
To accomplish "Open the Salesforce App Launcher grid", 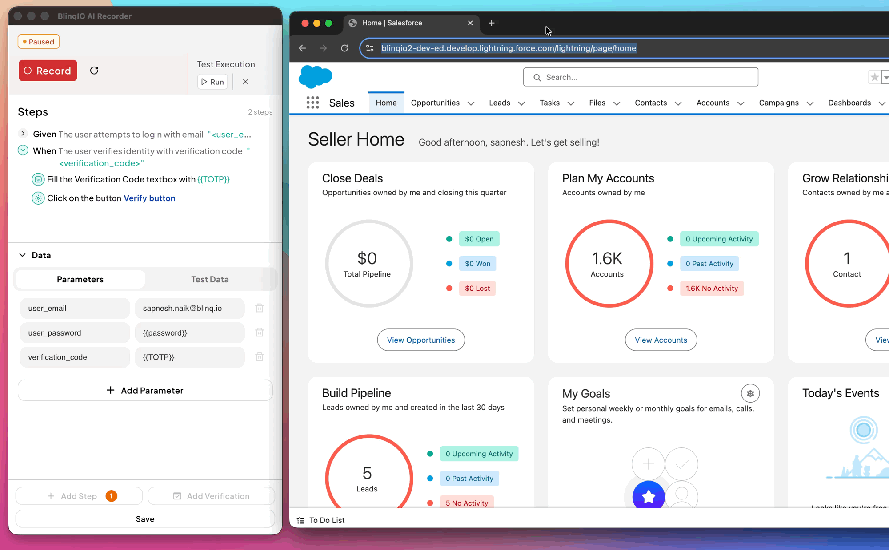I will pos(312,103).
